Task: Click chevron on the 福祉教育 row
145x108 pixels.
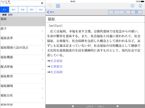Action: [x=43, y=79]
